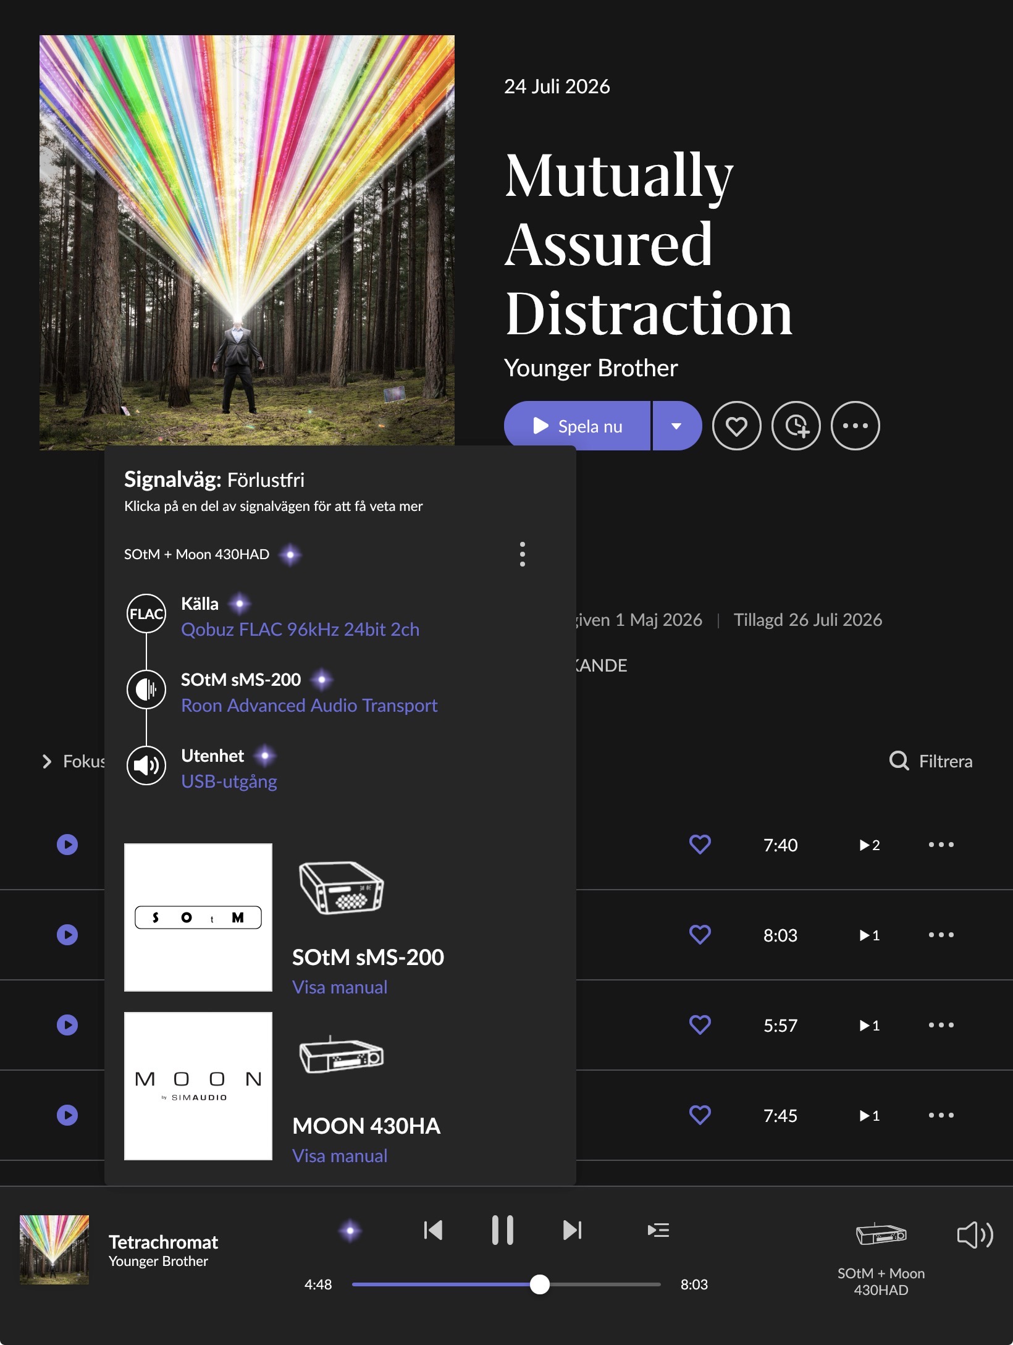Open more options for the 8:03 track
Viewport: 1013px width, 1345px height.
click(941, 935)
